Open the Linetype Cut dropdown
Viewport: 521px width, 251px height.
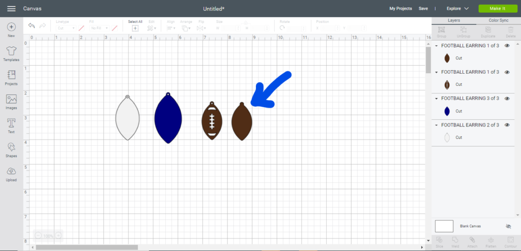pyautogui.click(x=66, y=28)
